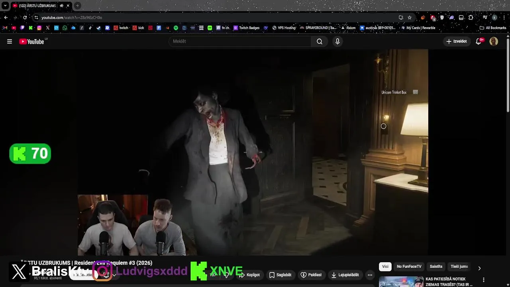
Task: Open more actions three-dot button under video
Action: [x=370, y=275]
